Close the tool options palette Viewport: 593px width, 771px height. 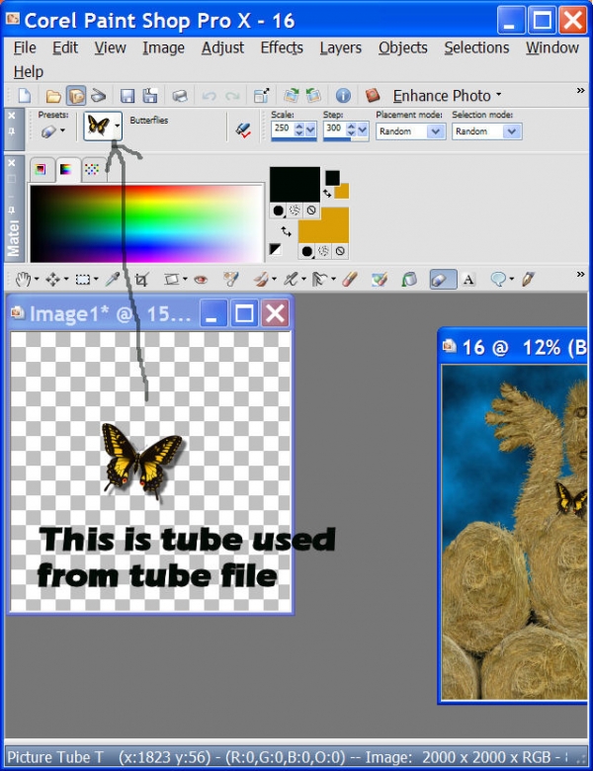click(x=12, y=116)
